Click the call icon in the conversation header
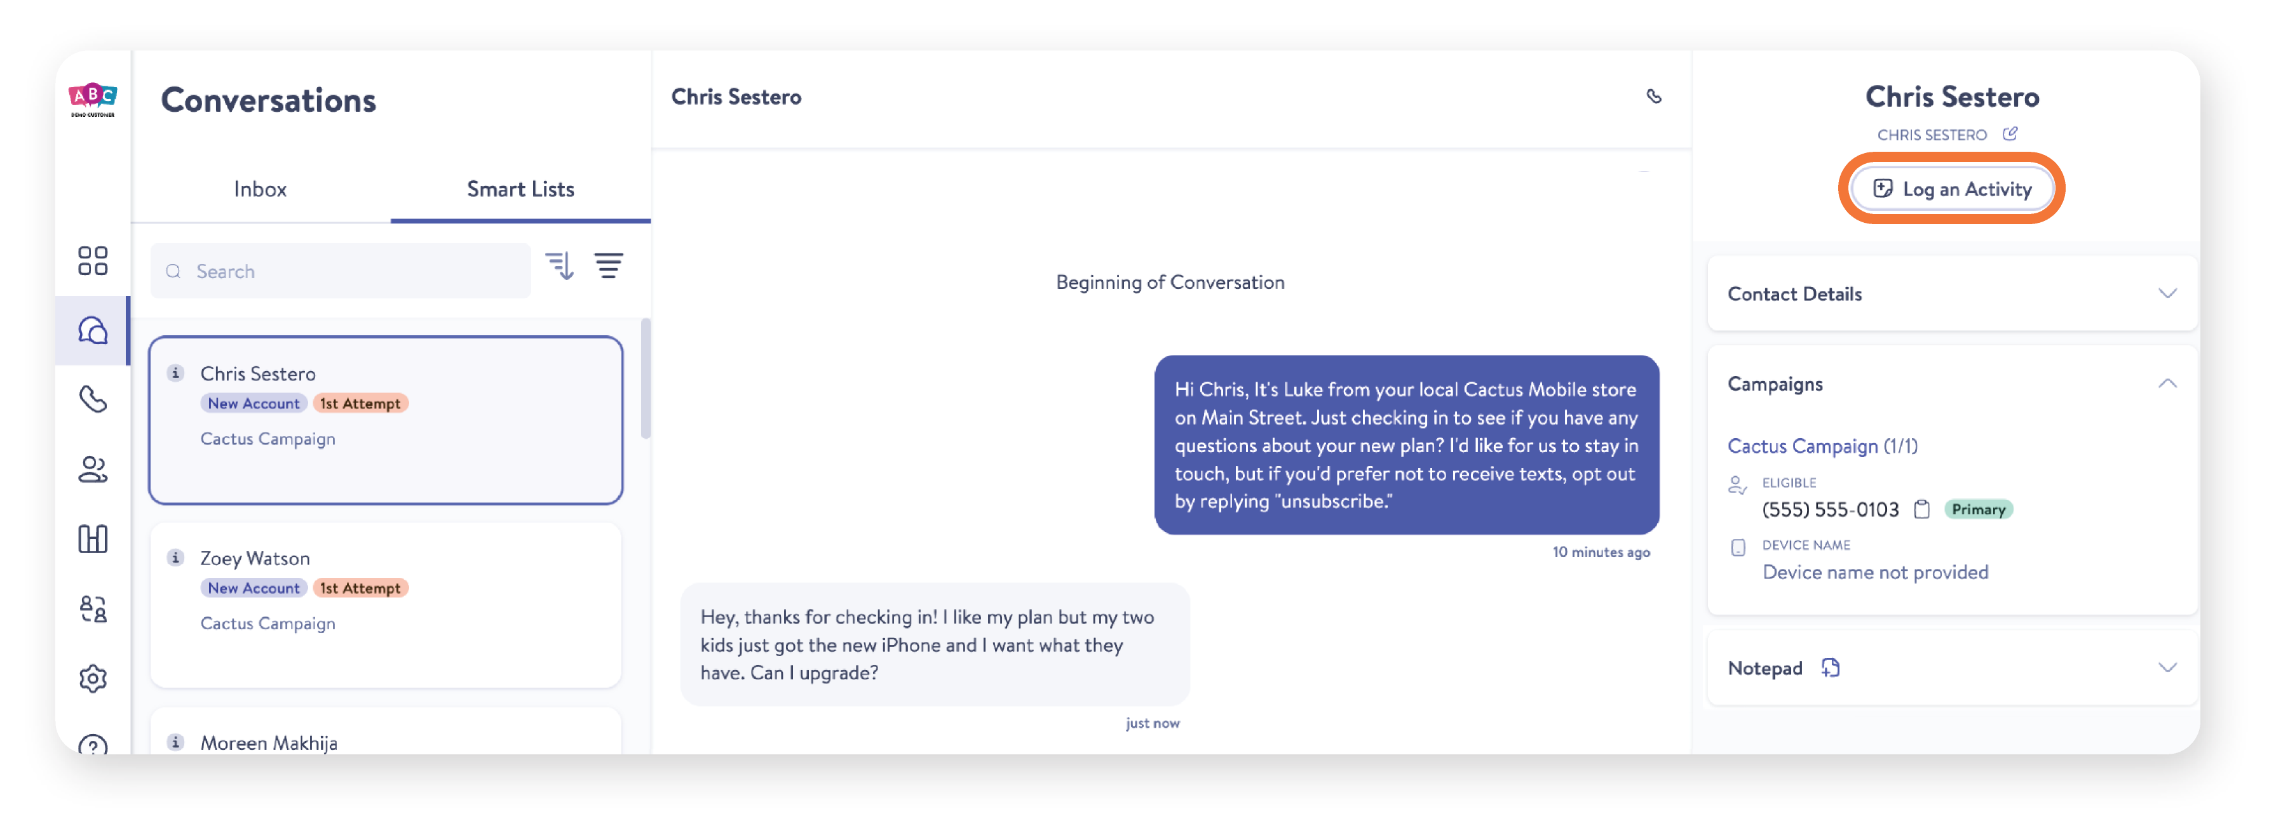Viewport: 2269px width, 828px height. [1654, 97]
